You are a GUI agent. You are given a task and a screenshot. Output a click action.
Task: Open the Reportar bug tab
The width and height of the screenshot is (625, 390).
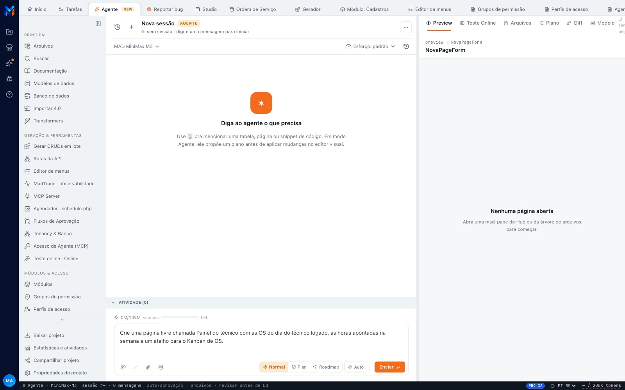pos(165,9)
